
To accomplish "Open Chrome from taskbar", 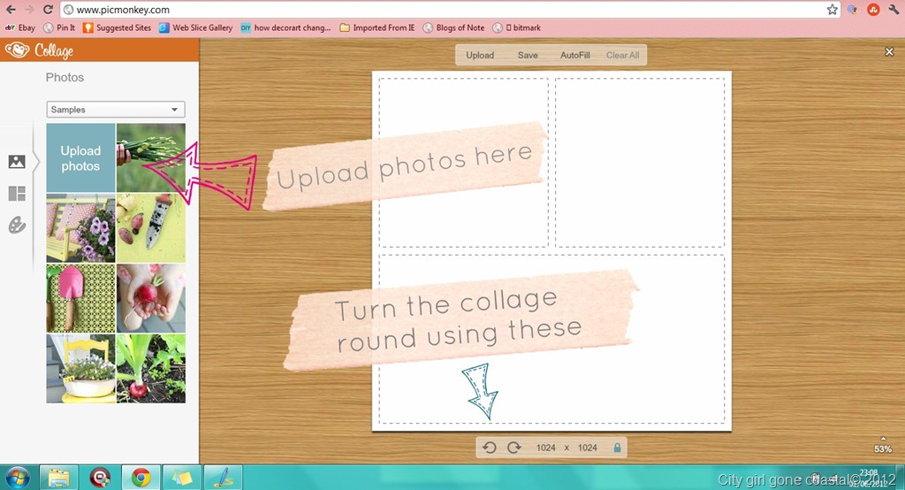I will coord(141,478).
